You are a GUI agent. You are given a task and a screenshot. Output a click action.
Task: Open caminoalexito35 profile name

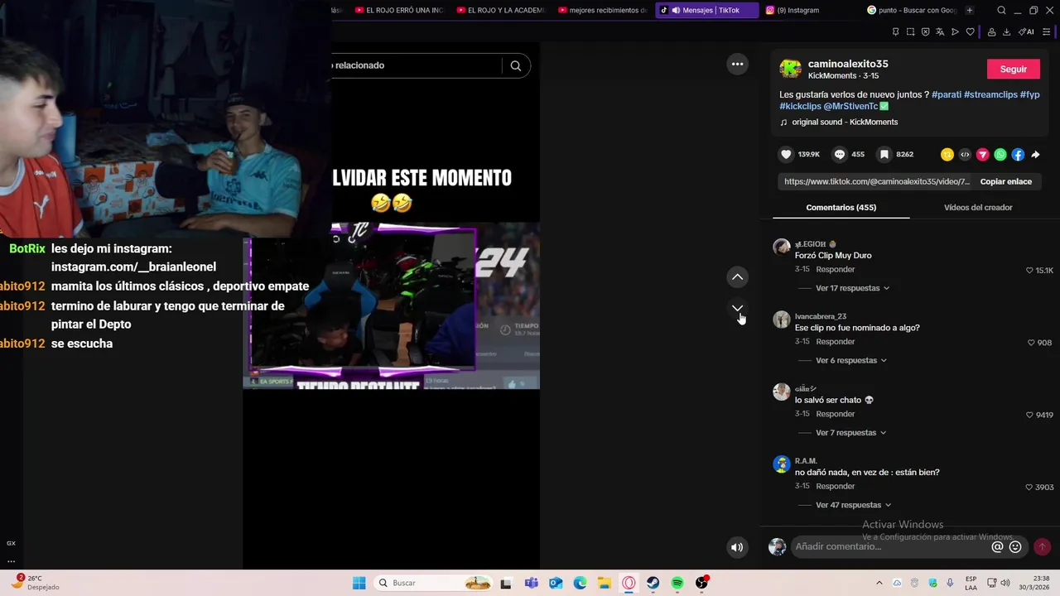coord(848,64)
